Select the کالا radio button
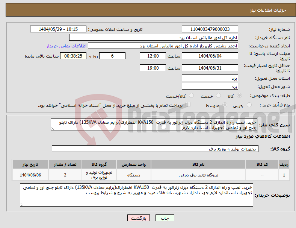 click(x=239, y=96)
